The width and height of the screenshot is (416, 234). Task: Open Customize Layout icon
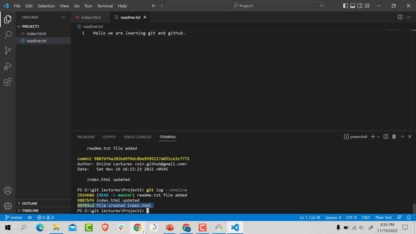pos(367,6)
